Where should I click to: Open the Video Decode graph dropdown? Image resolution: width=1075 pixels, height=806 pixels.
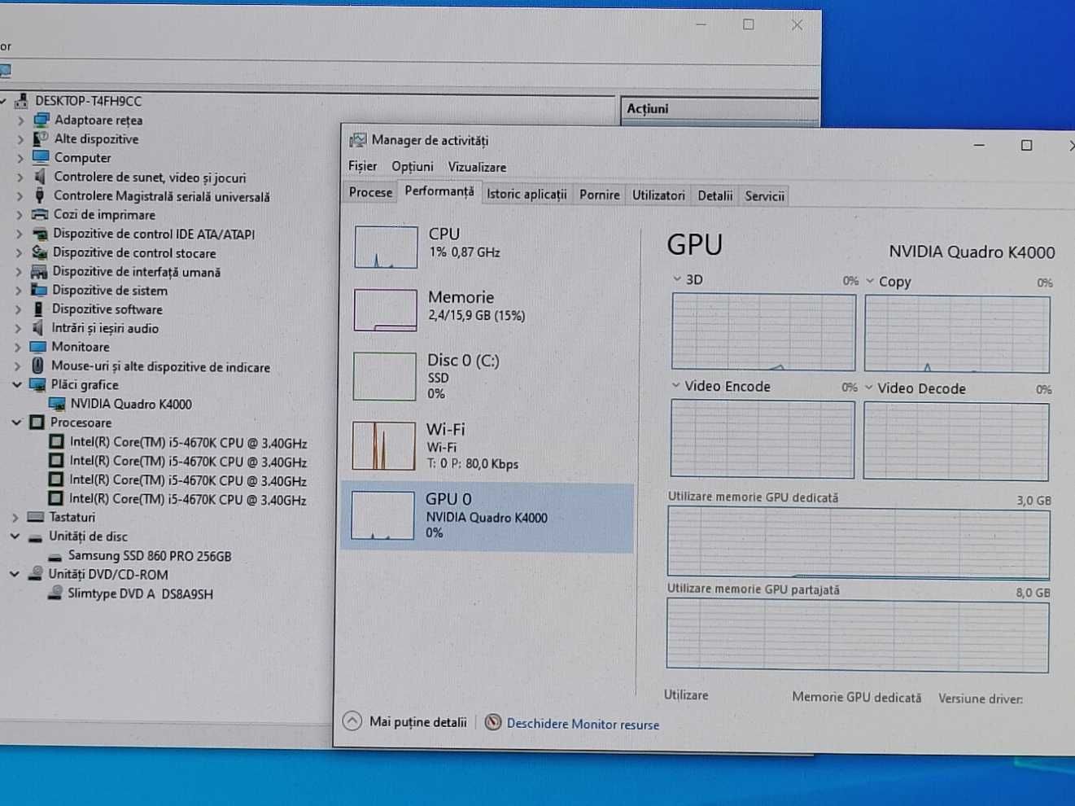click(x=868, y=388)
